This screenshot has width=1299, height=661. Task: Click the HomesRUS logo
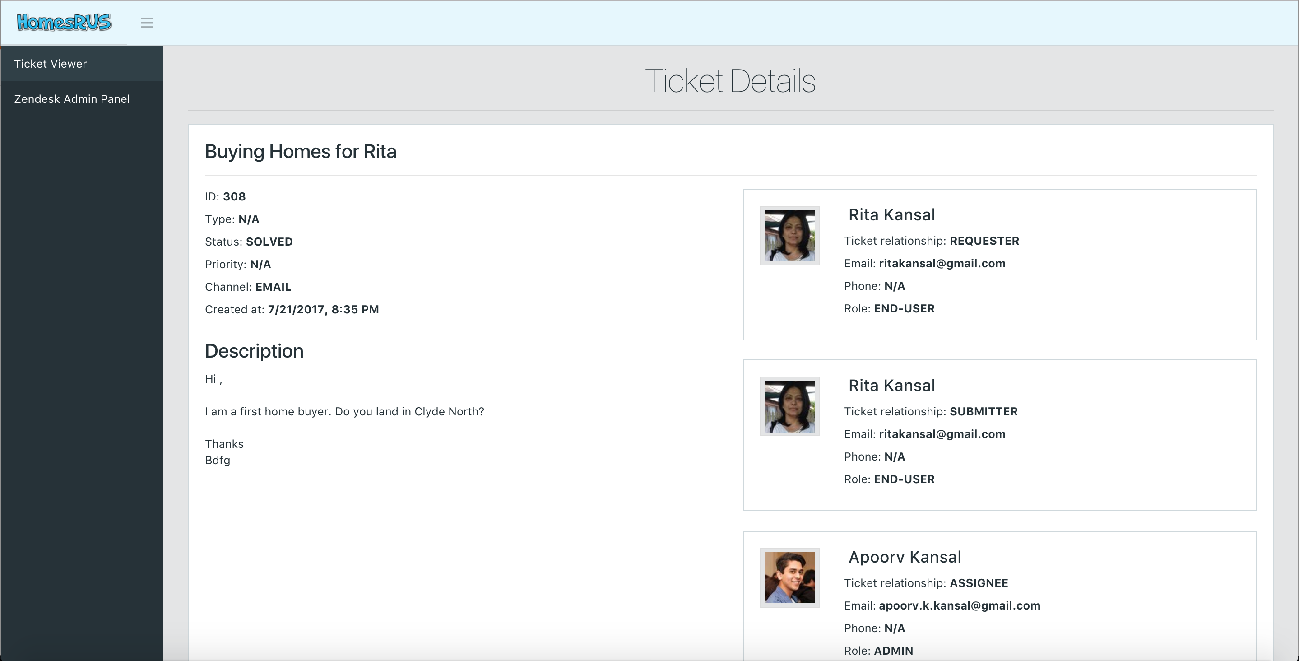[64, 23]
